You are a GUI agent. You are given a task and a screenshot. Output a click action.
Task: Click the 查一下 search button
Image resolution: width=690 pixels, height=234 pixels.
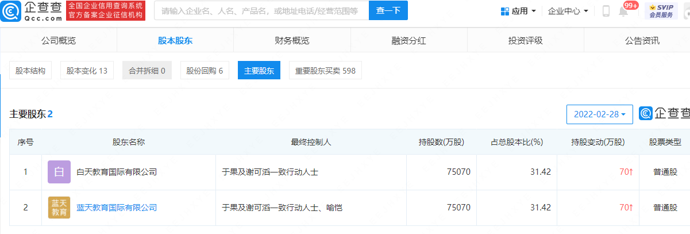[388, 10]
